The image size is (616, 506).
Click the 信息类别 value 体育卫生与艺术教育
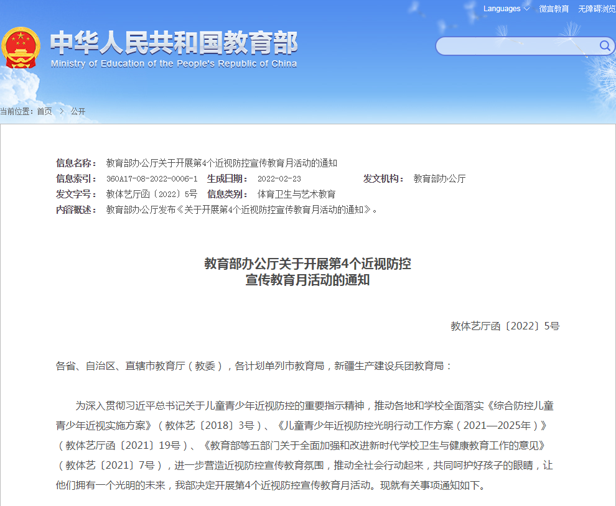(297, 195)
